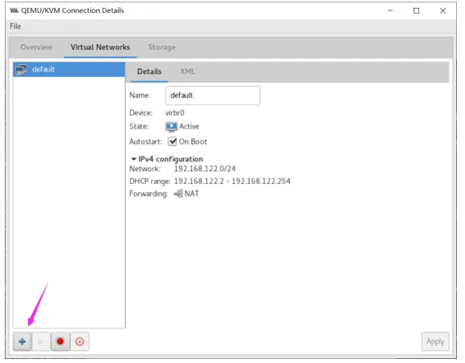465x363 pixels.
Task: Select the default network in the list
Action: click(x=69, y=70)
